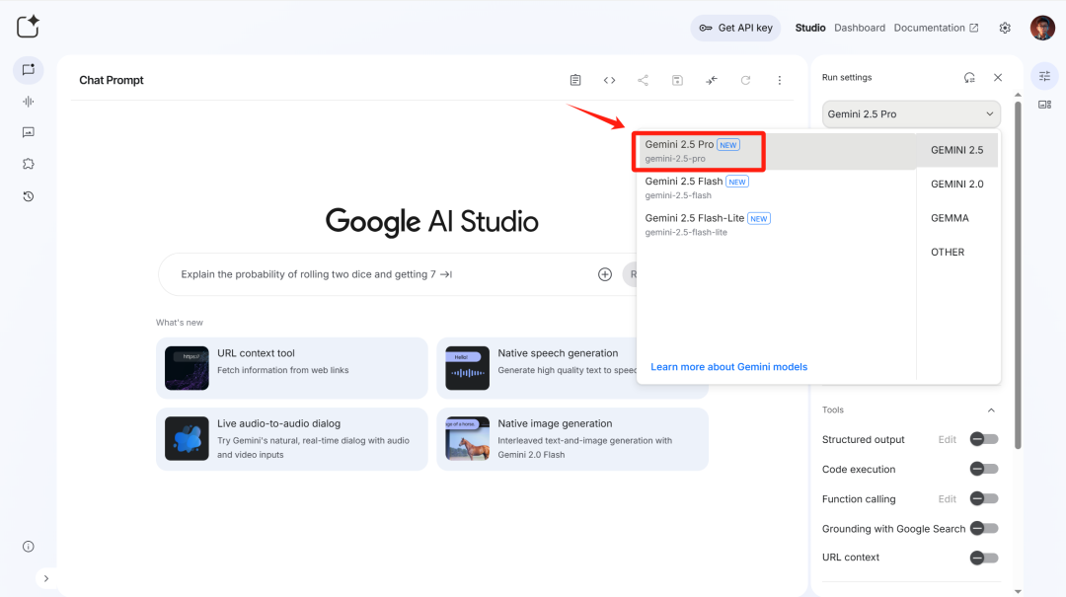Open the Chat prompt sidebar icon
1066x597 pixels.
click(28, 70)
